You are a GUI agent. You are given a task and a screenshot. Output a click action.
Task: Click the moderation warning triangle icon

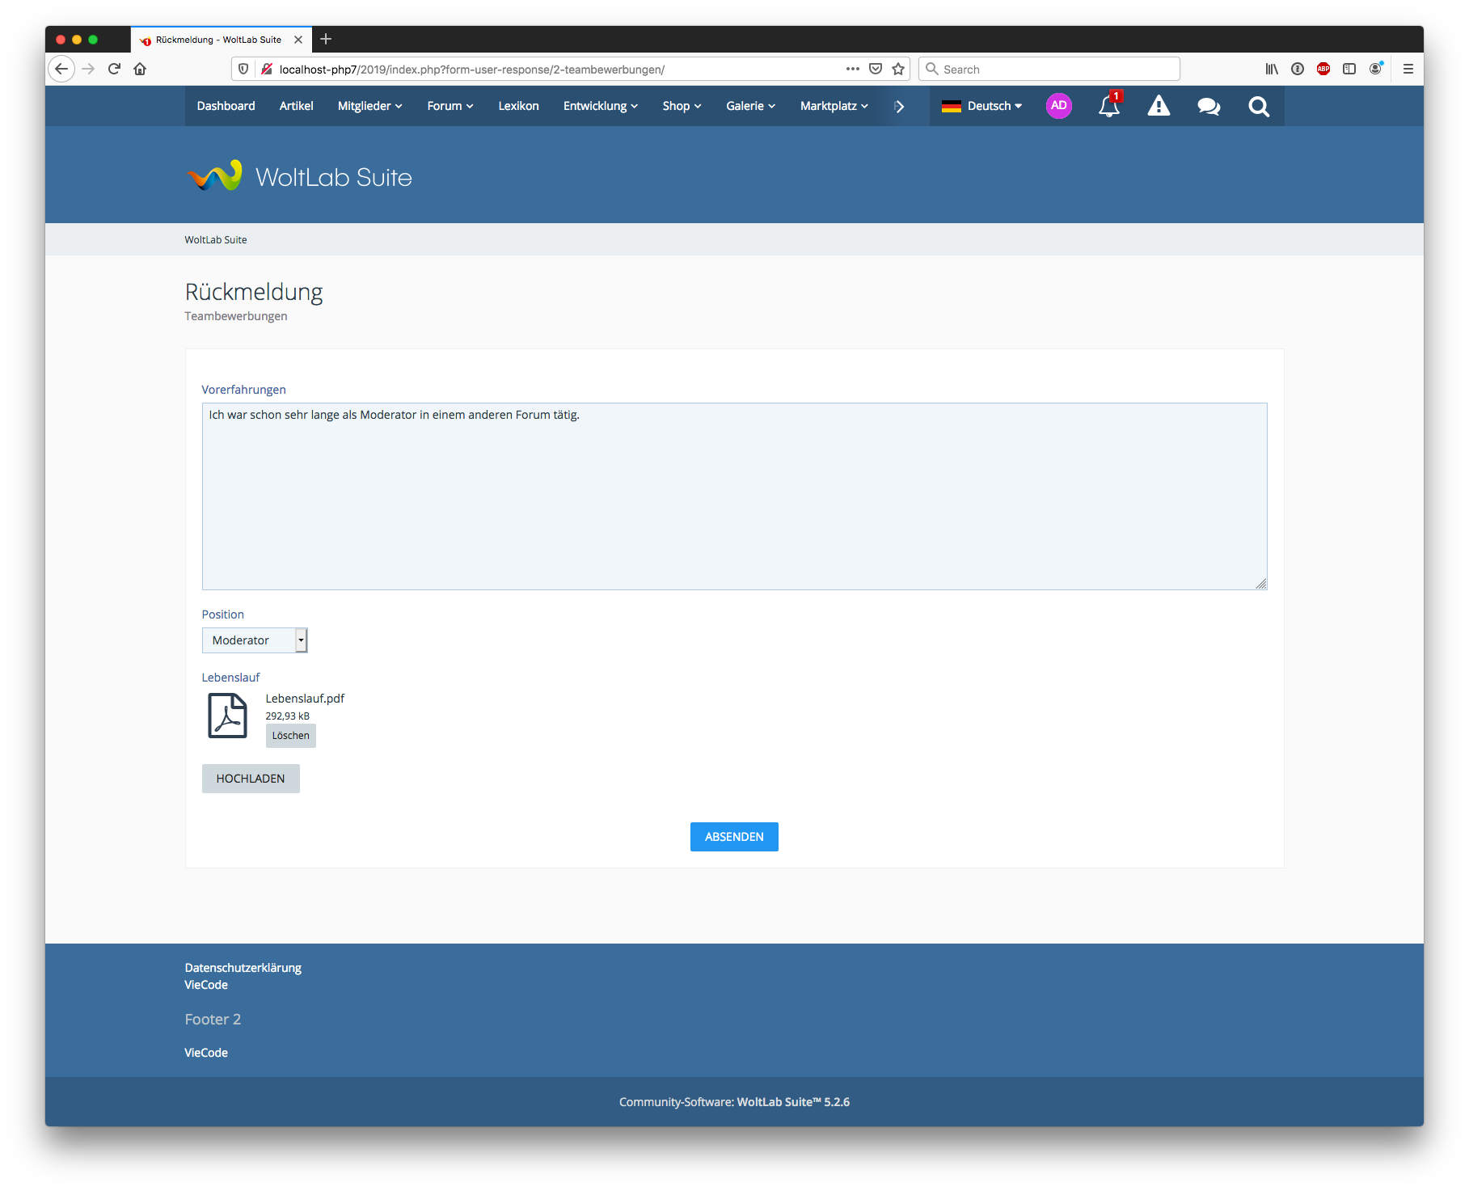click(1159, 107)
